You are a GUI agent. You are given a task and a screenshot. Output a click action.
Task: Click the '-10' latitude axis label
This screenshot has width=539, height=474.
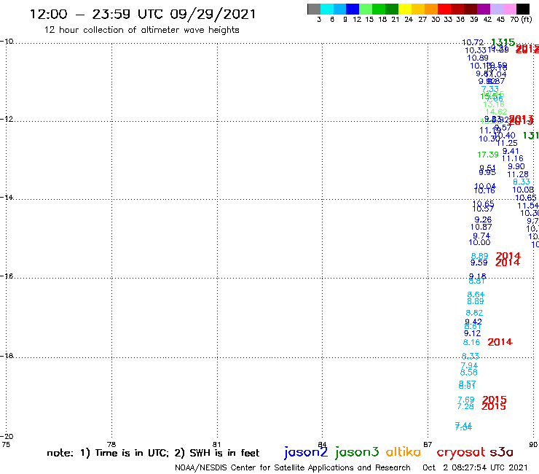pos(7,42)
